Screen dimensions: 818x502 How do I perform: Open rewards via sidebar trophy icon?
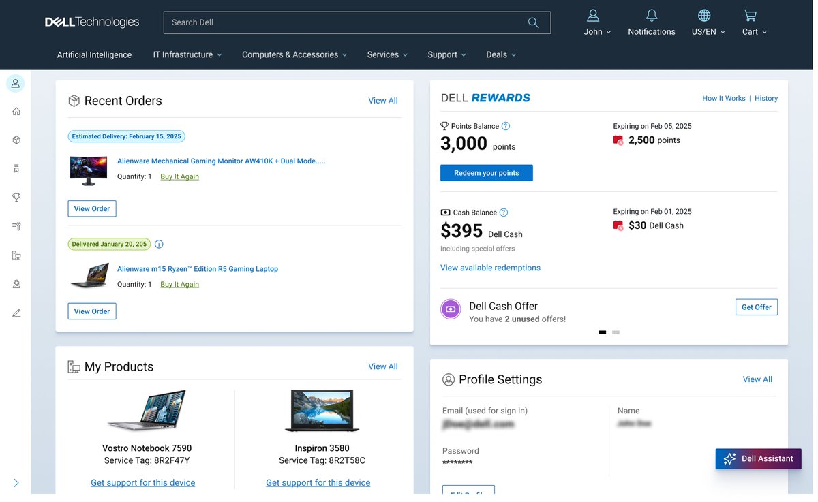16,198
